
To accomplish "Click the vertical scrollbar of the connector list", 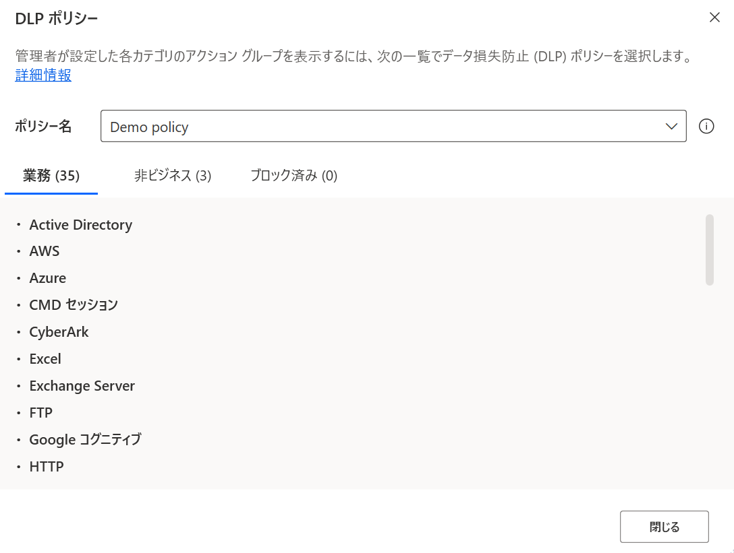I will [710, 249].
